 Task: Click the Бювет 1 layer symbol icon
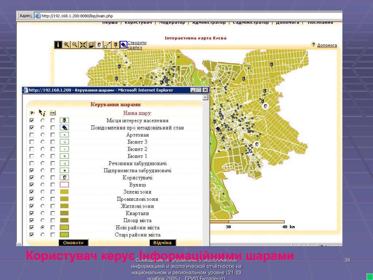pyautogui.click(x=64, y=156)
